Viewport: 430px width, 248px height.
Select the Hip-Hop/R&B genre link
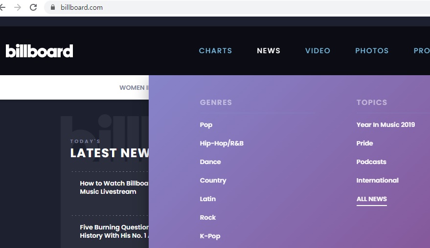pyautogui.click(x=222, y=144)
